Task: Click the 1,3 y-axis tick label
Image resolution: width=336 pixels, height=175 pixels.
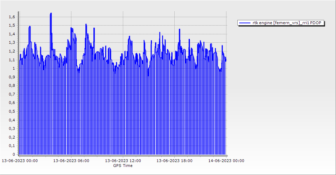Action: coord(12,43)
